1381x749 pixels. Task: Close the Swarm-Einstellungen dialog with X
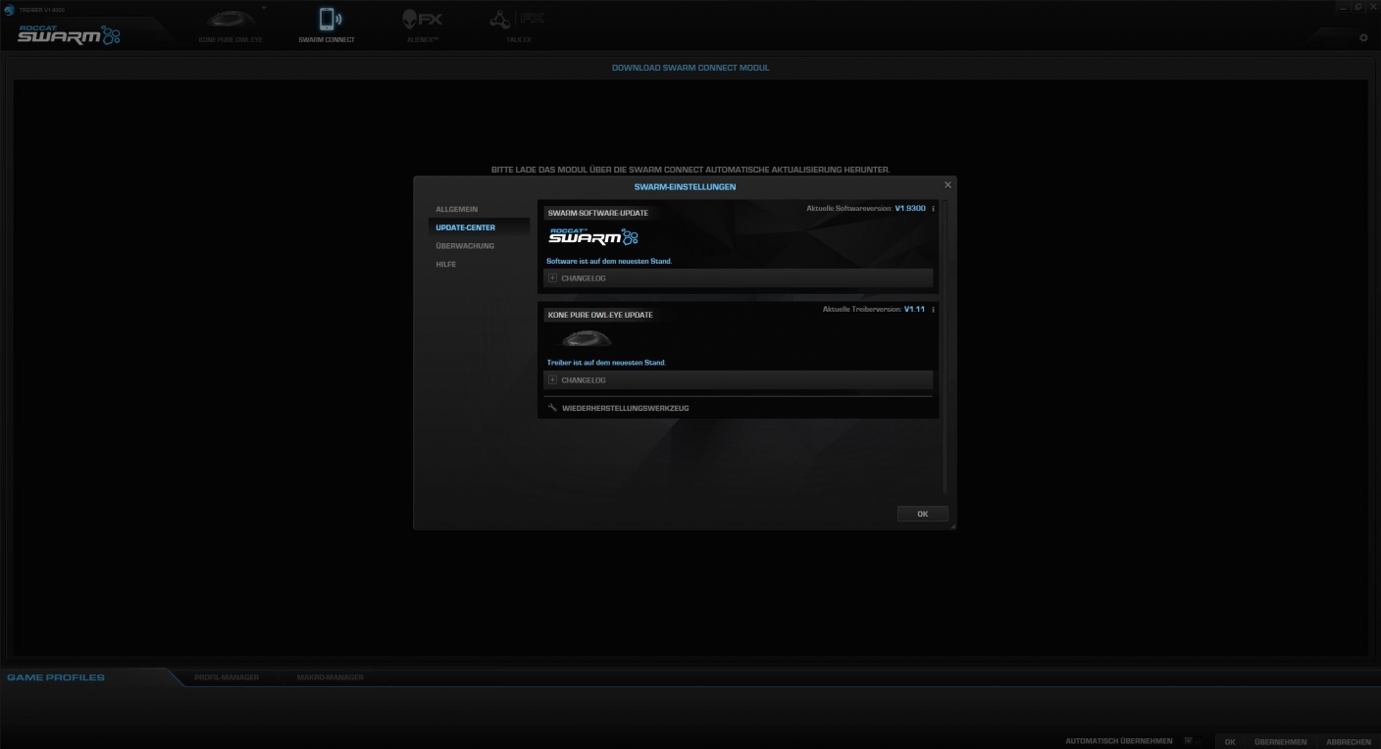(947, 185)
